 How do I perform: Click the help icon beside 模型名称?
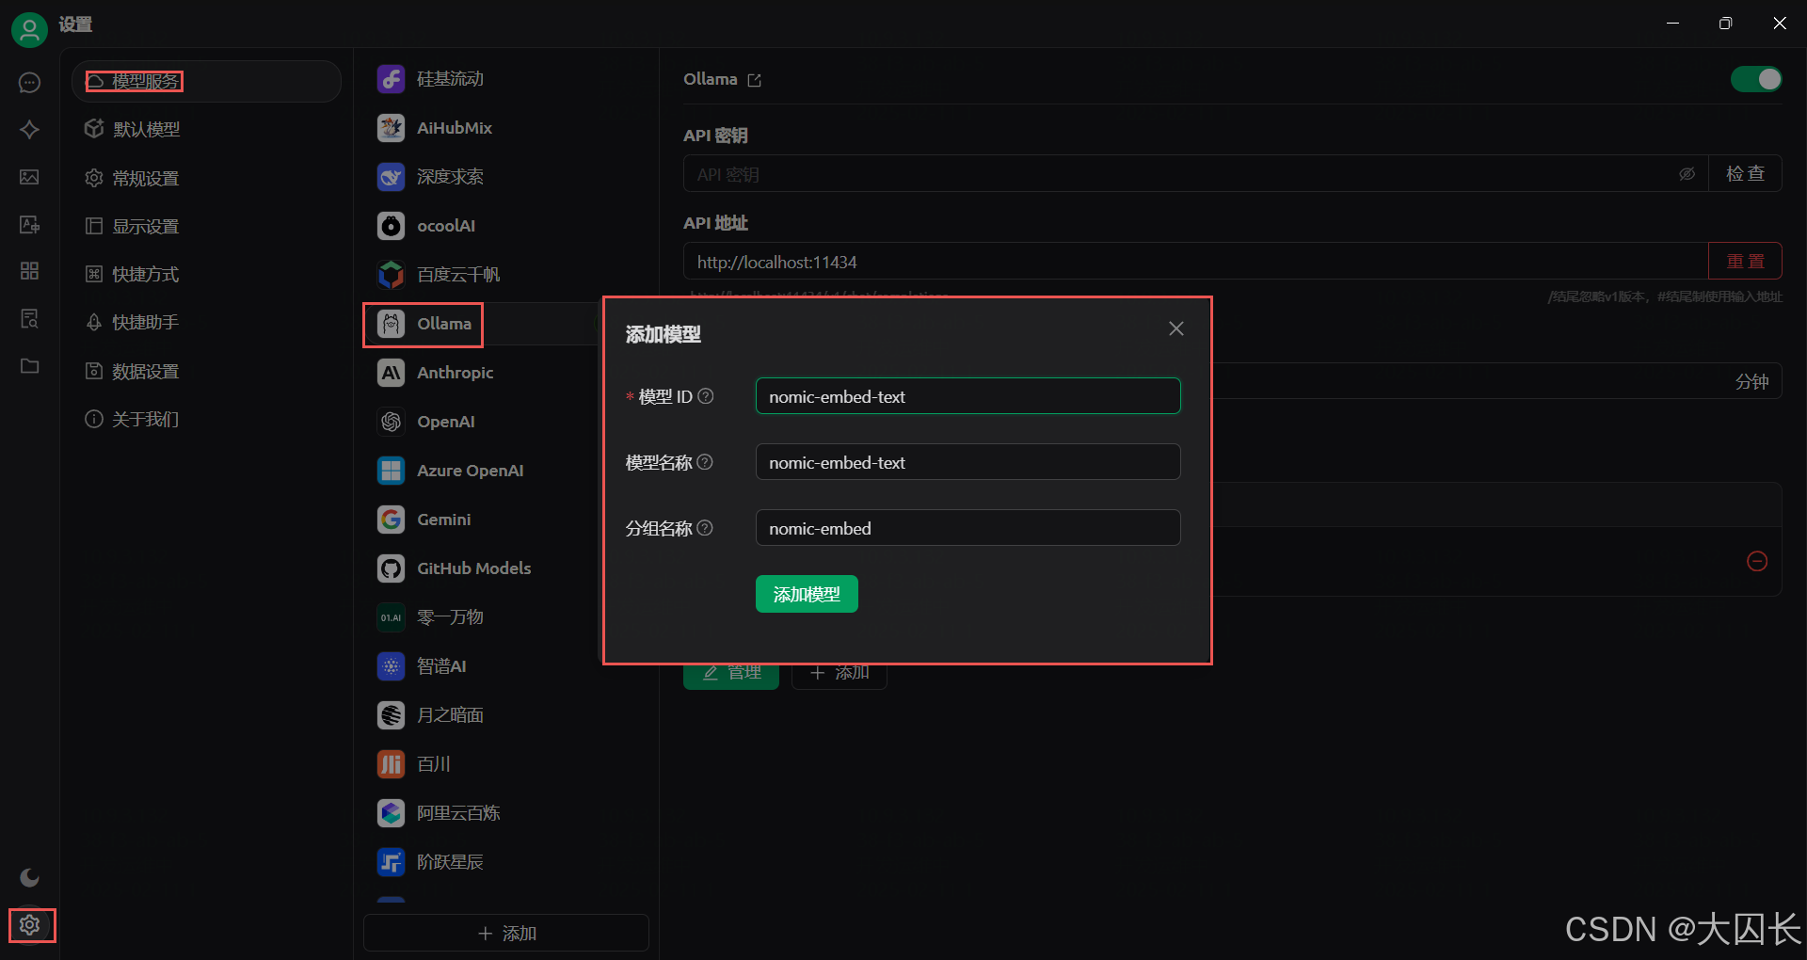(x=705, y=462)
